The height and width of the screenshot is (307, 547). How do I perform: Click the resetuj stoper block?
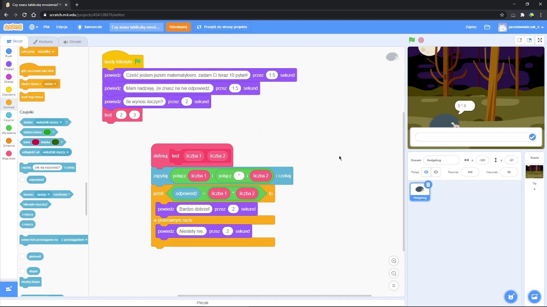pyautogui.click(x=30, y=282)
